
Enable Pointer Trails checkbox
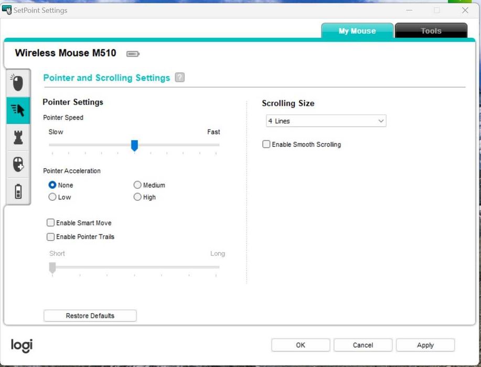[x=50, y=236]
